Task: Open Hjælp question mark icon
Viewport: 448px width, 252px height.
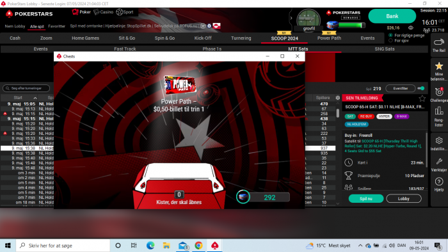Action: point(439,182)
